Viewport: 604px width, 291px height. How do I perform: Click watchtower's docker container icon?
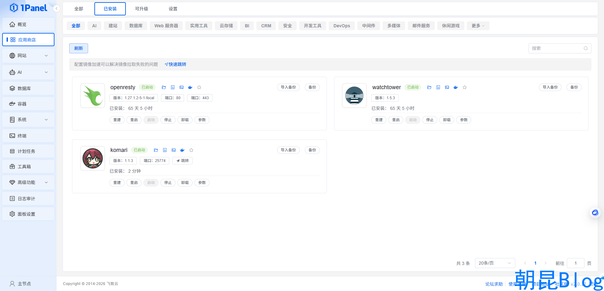pos(456,87)
